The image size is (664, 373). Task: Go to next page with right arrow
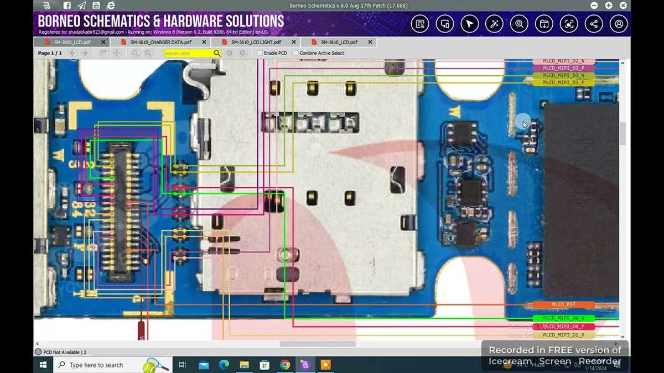click(x=85, y=53)
